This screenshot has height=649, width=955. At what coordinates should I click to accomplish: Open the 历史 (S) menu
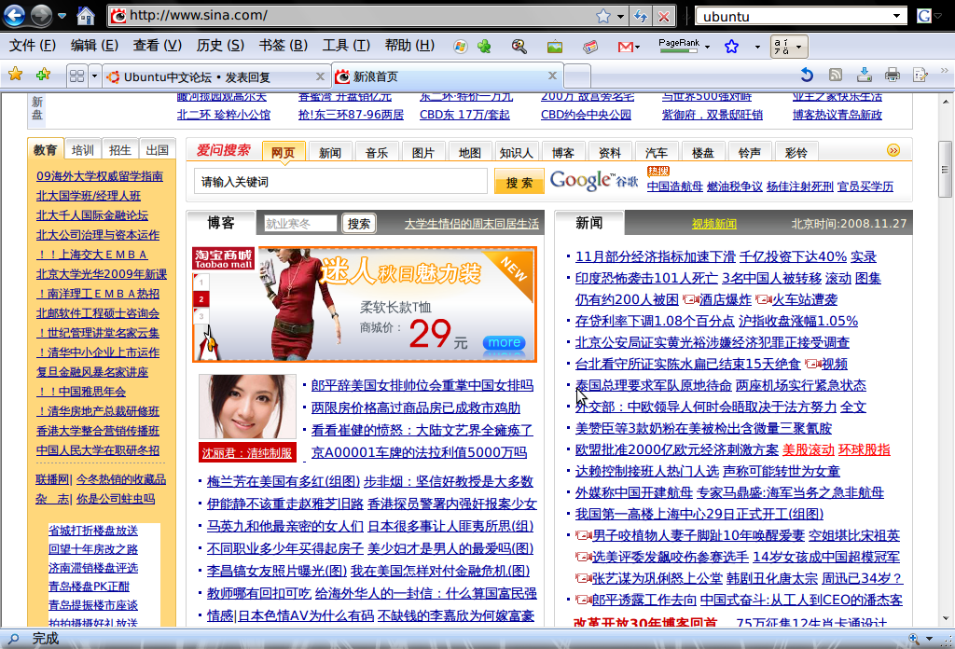220,46
